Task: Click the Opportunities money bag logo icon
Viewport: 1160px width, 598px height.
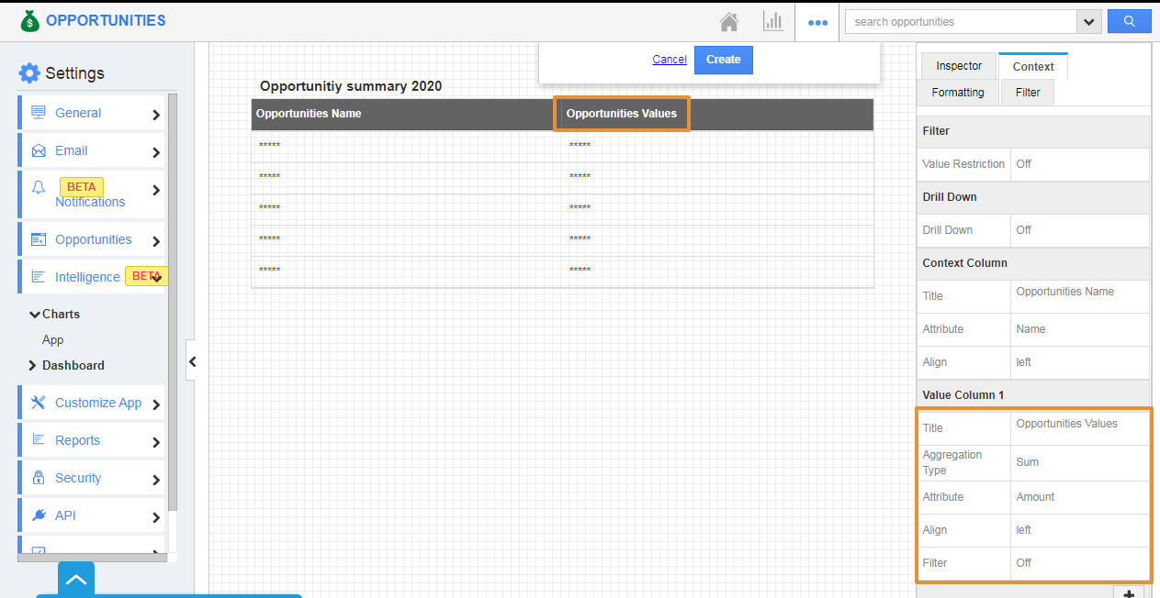Action: point(30,20)
